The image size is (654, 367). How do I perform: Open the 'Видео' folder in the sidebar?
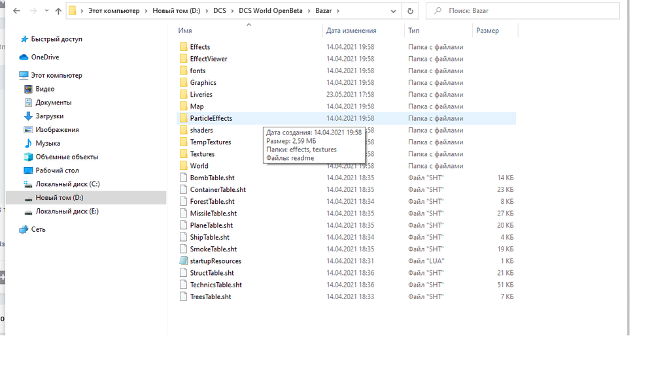click(45, 89)
